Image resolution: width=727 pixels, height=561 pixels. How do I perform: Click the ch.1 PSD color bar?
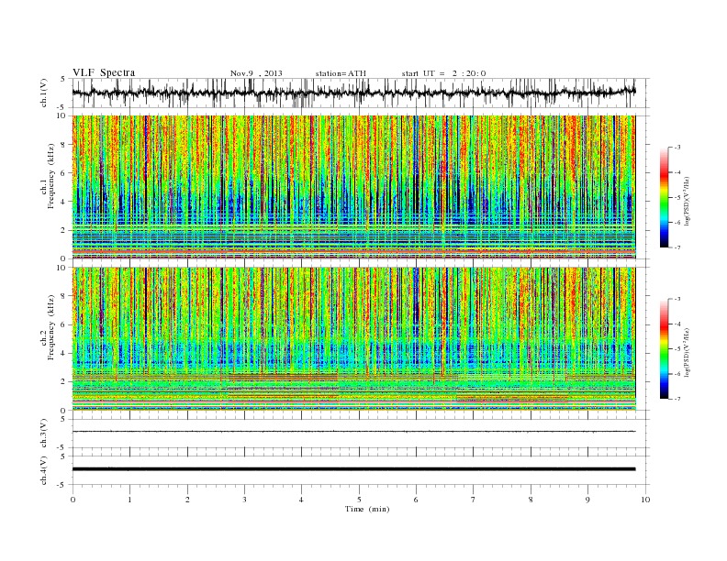(x=664, y=197)
